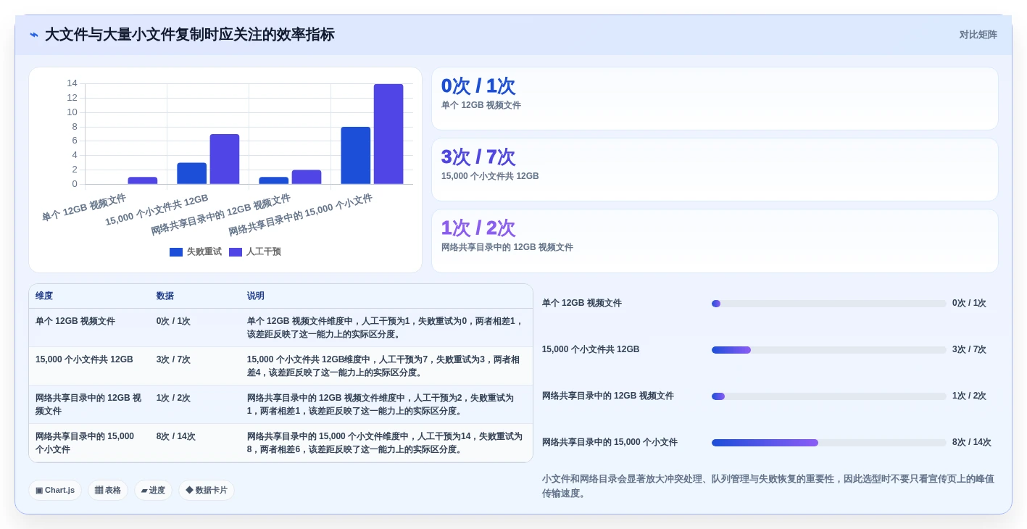This screenshot has height=529, width=1027.
Task: Click table cell 网络共享目录中的 12GB 视频文件
Action: click(89, 404)
